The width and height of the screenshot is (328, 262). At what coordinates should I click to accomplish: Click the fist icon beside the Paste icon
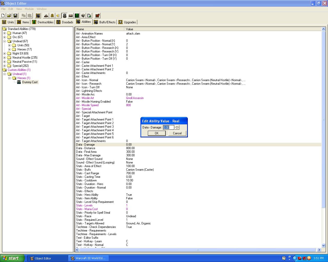(x=38, y=16)
